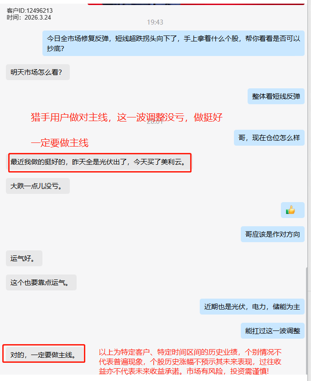
Task: Click the '能扛过这一波调整' message
Action: (x=273, y=331)
